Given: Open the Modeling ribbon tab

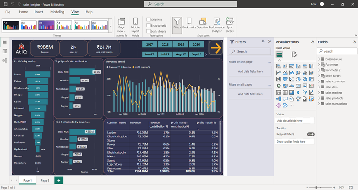Looking at the screenshot, I should (x=57, y=11).
